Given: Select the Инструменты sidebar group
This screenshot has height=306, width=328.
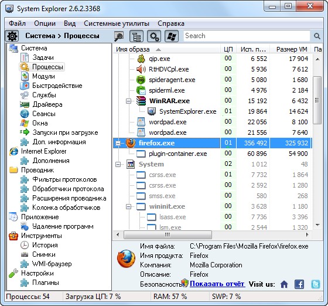Looking at the screenshot, I should [42, 236].
